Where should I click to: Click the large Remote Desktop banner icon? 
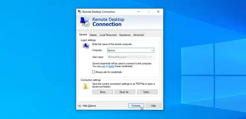point(85,22)
